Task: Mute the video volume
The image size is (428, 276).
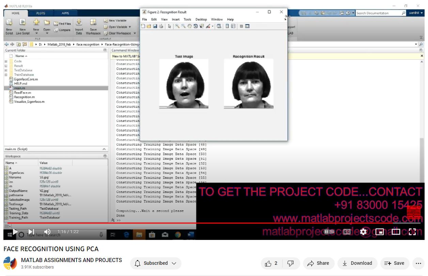Action: pos(47,232)
